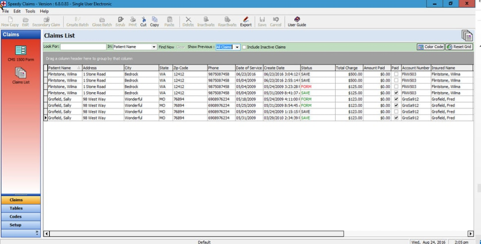481x244 pixels.
Task: Sort by the Account Number column header
Action: point(416,68)
